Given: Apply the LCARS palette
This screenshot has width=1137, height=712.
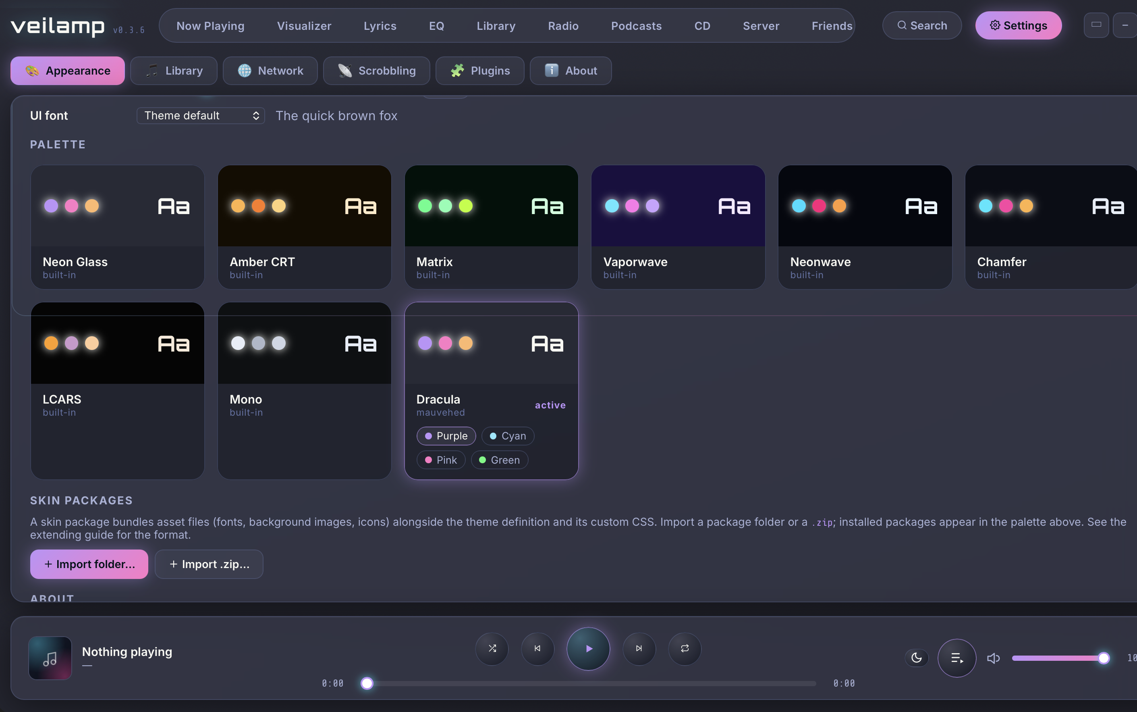Looking at the screenshot, I should [x=117, y=391].
